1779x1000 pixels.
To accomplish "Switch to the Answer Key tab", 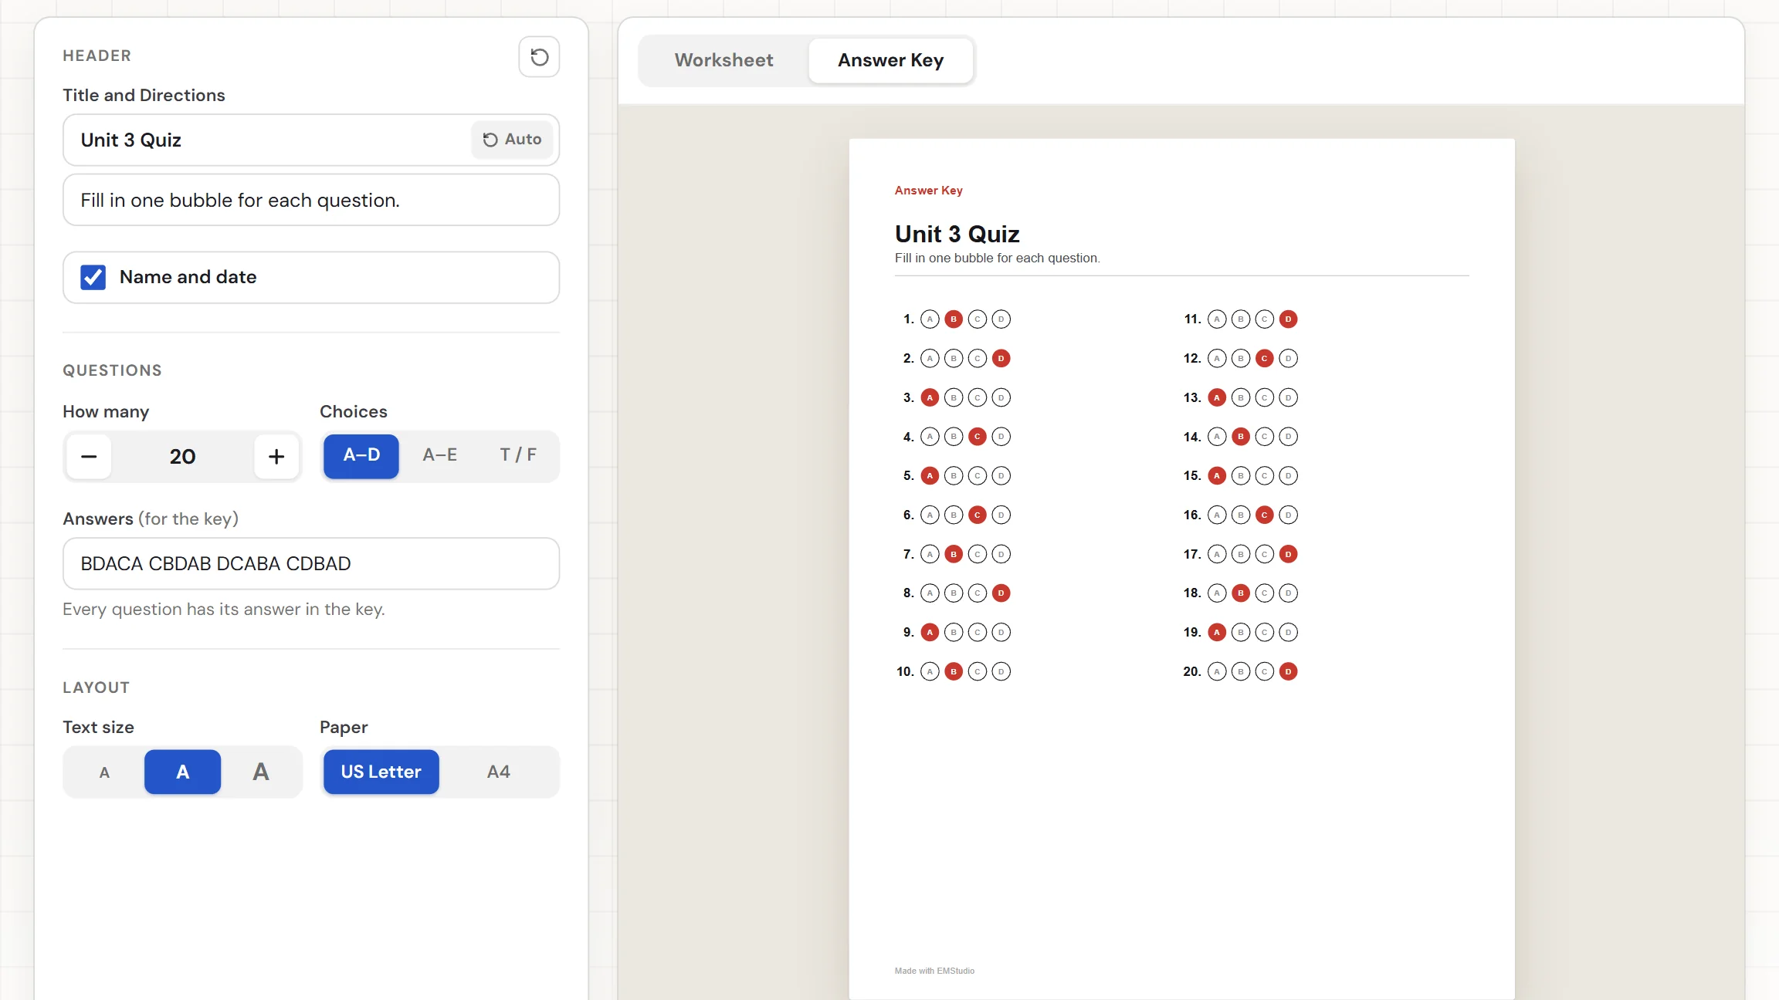I will click(891, 60).
